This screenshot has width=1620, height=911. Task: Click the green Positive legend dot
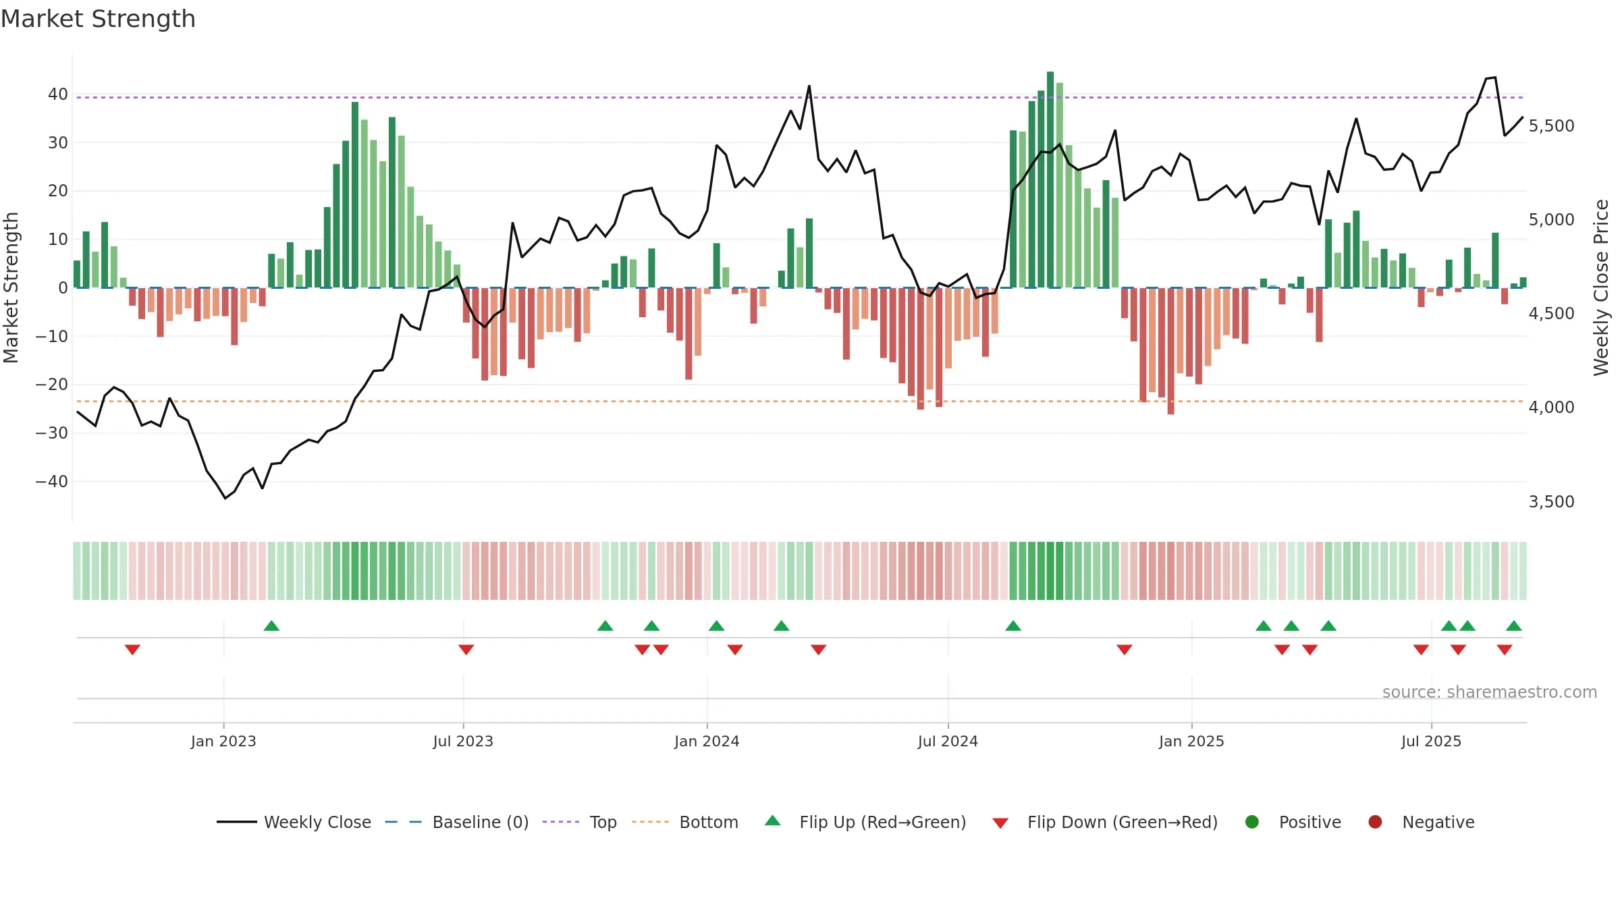[x=1251, y=822]
